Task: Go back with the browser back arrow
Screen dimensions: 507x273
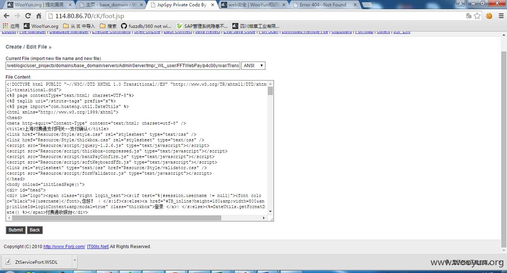Action: point(6,16)
